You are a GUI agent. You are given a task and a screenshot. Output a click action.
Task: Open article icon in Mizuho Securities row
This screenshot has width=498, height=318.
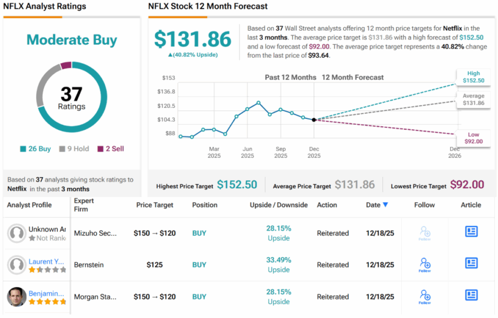(471, 232)
